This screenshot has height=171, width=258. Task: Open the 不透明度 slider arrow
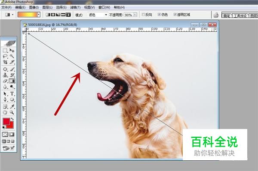[135, 15]
